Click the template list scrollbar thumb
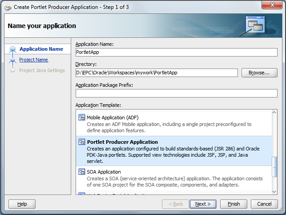 point(274,167)
